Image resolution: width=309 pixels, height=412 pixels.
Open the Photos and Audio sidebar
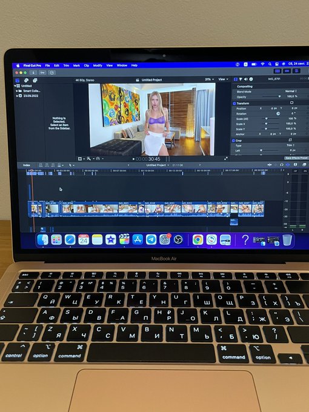(26, 81)
